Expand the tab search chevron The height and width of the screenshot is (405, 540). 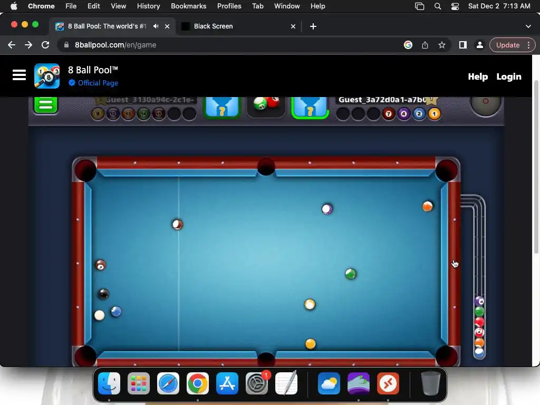[528, 26]
